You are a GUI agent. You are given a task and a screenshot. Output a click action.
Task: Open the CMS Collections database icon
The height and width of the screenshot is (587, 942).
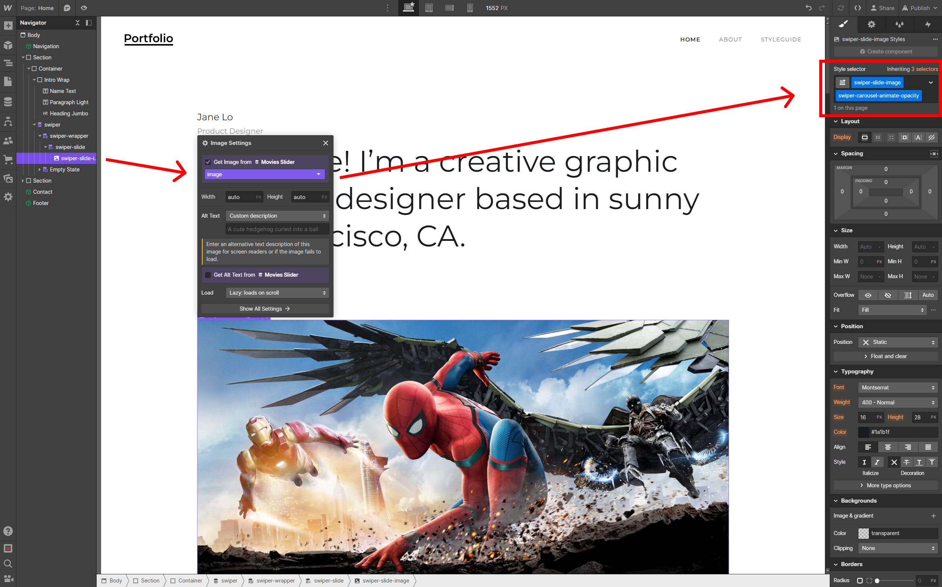[8, 102]
